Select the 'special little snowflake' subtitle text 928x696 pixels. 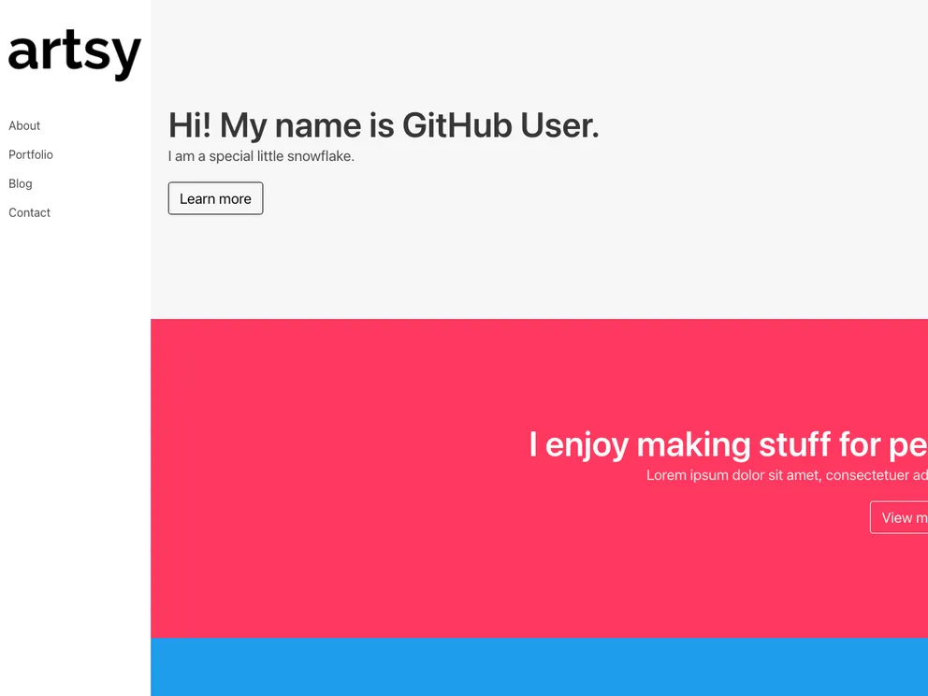point(261,156)
